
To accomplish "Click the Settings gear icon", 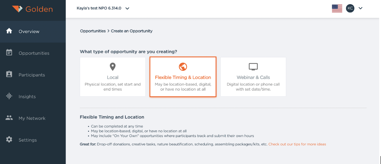I will pyautogui.click(x=9, y=140).
